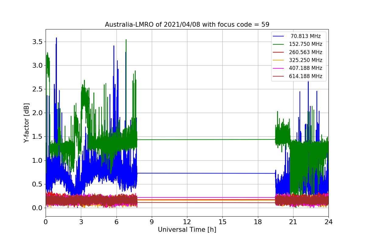Image resolution: width=365 pixels, height=243 pixels.
Task: Click the '614.188 MHz' legend label
Action: tap(306, 76)
